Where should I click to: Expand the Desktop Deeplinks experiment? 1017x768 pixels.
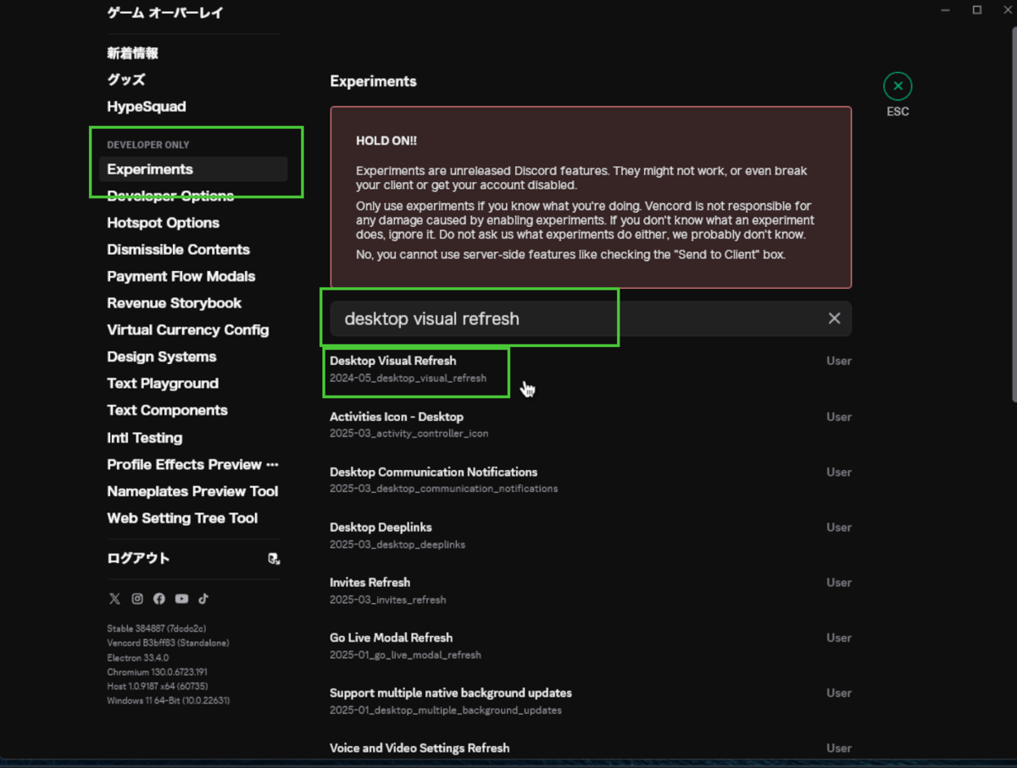pyautogui.click(x=591, y=535)
